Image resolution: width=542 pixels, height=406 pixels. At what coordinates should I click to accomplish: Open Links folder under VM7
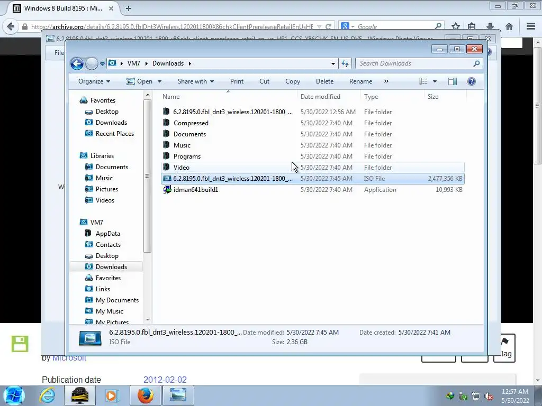[103, 289]
